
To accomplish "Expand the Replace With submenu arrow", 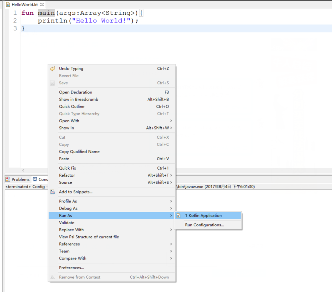I will [x=171, y=230].
